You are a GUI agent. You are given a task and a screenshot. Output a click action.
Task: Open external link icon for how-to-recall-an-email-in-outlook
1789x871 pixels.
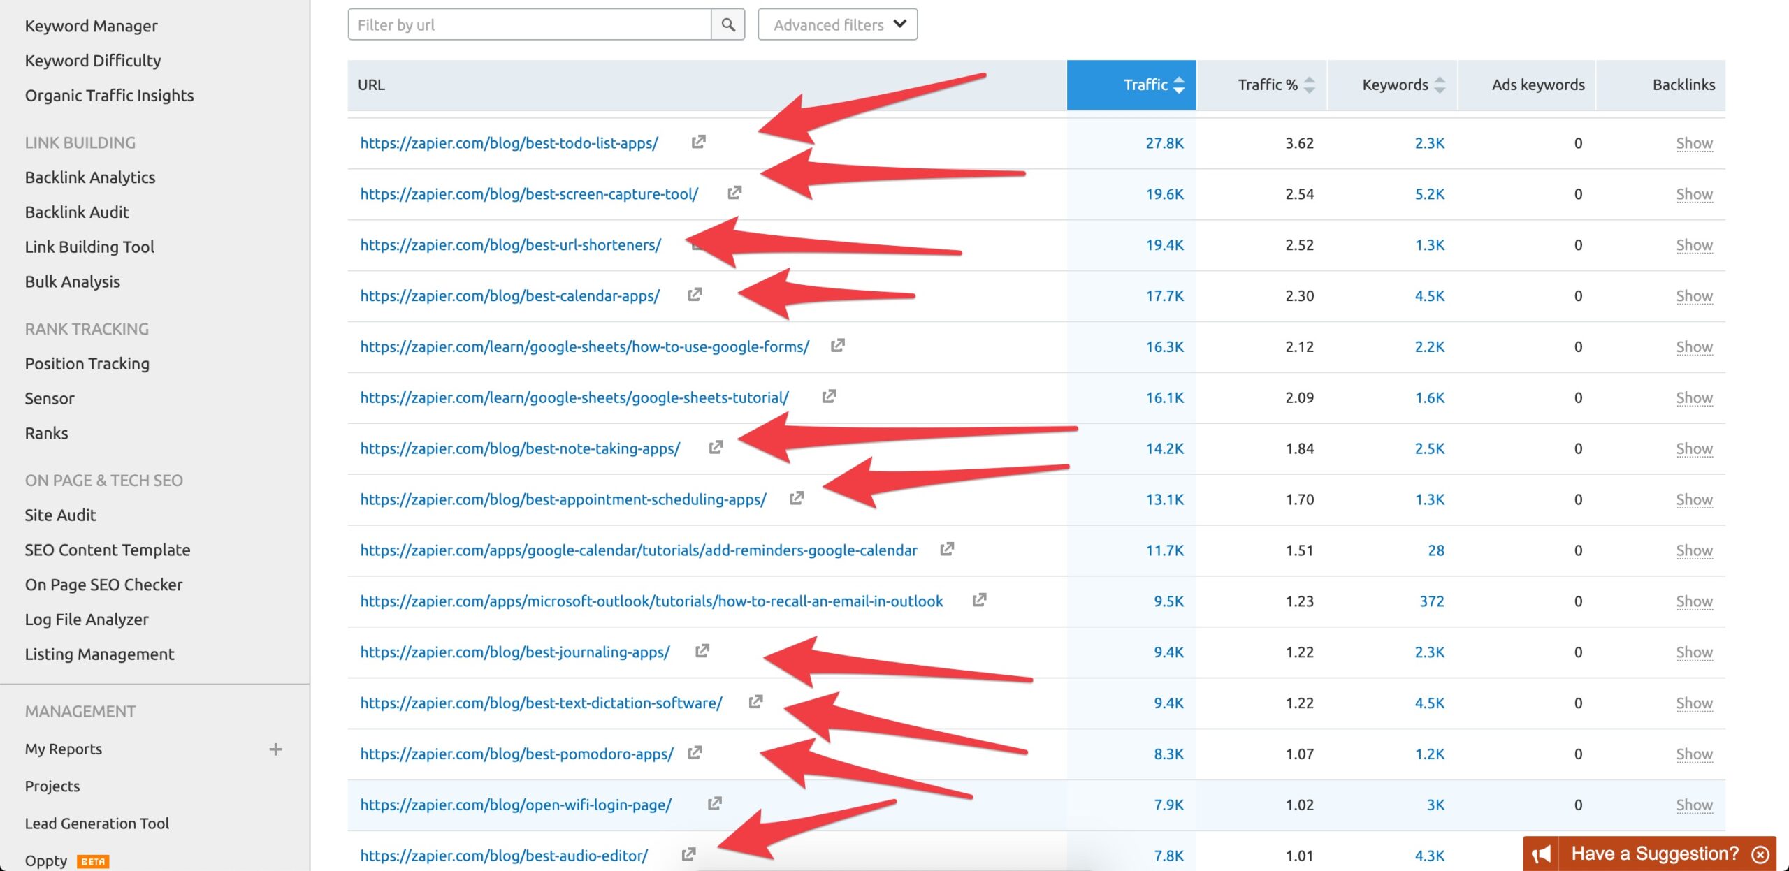pyautogui.click(x=979, y=599)
